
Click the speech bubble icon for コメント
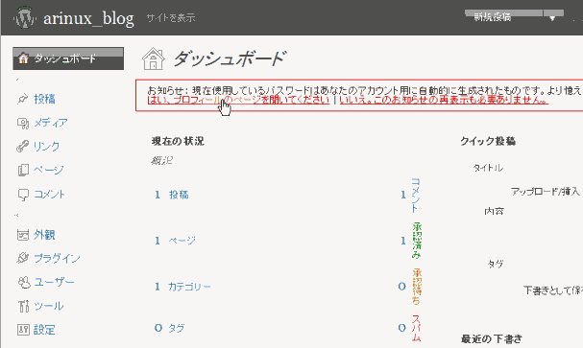pyautogui.click(x=23, y=195)
